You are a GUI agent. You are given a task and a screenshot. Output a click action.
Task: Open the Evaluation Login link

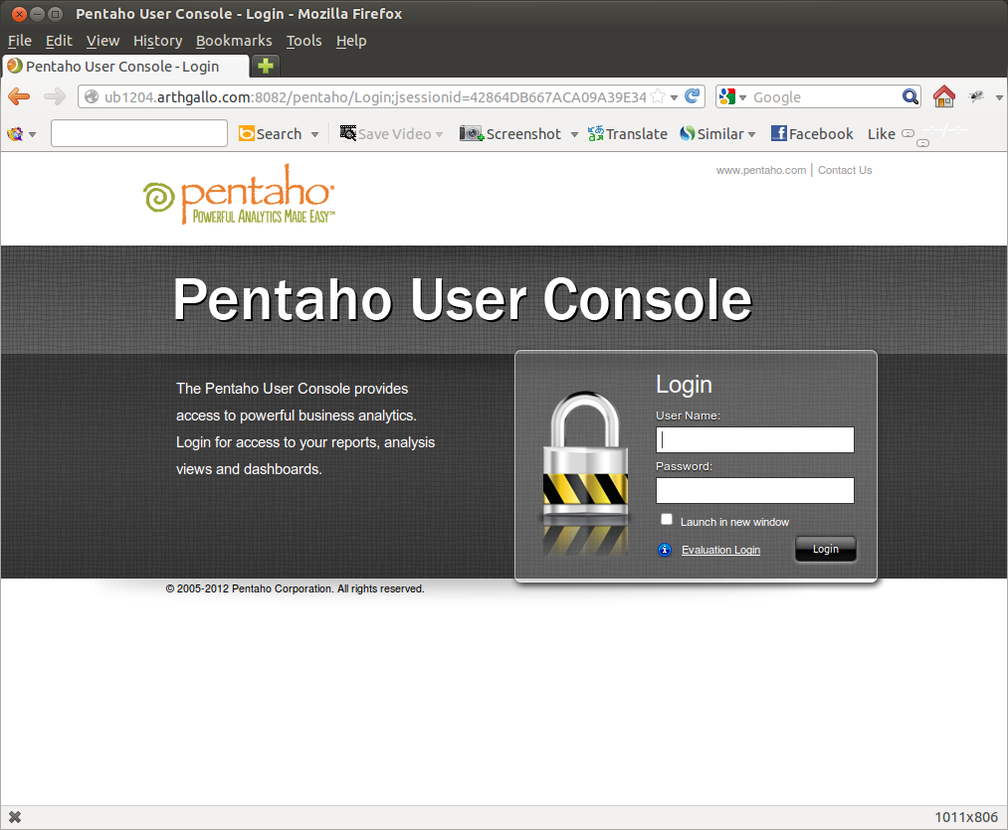[720, 550]
